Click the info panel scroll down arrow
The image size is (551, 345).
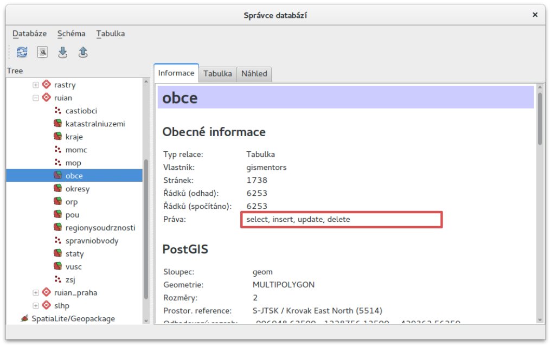click(540, 320)
